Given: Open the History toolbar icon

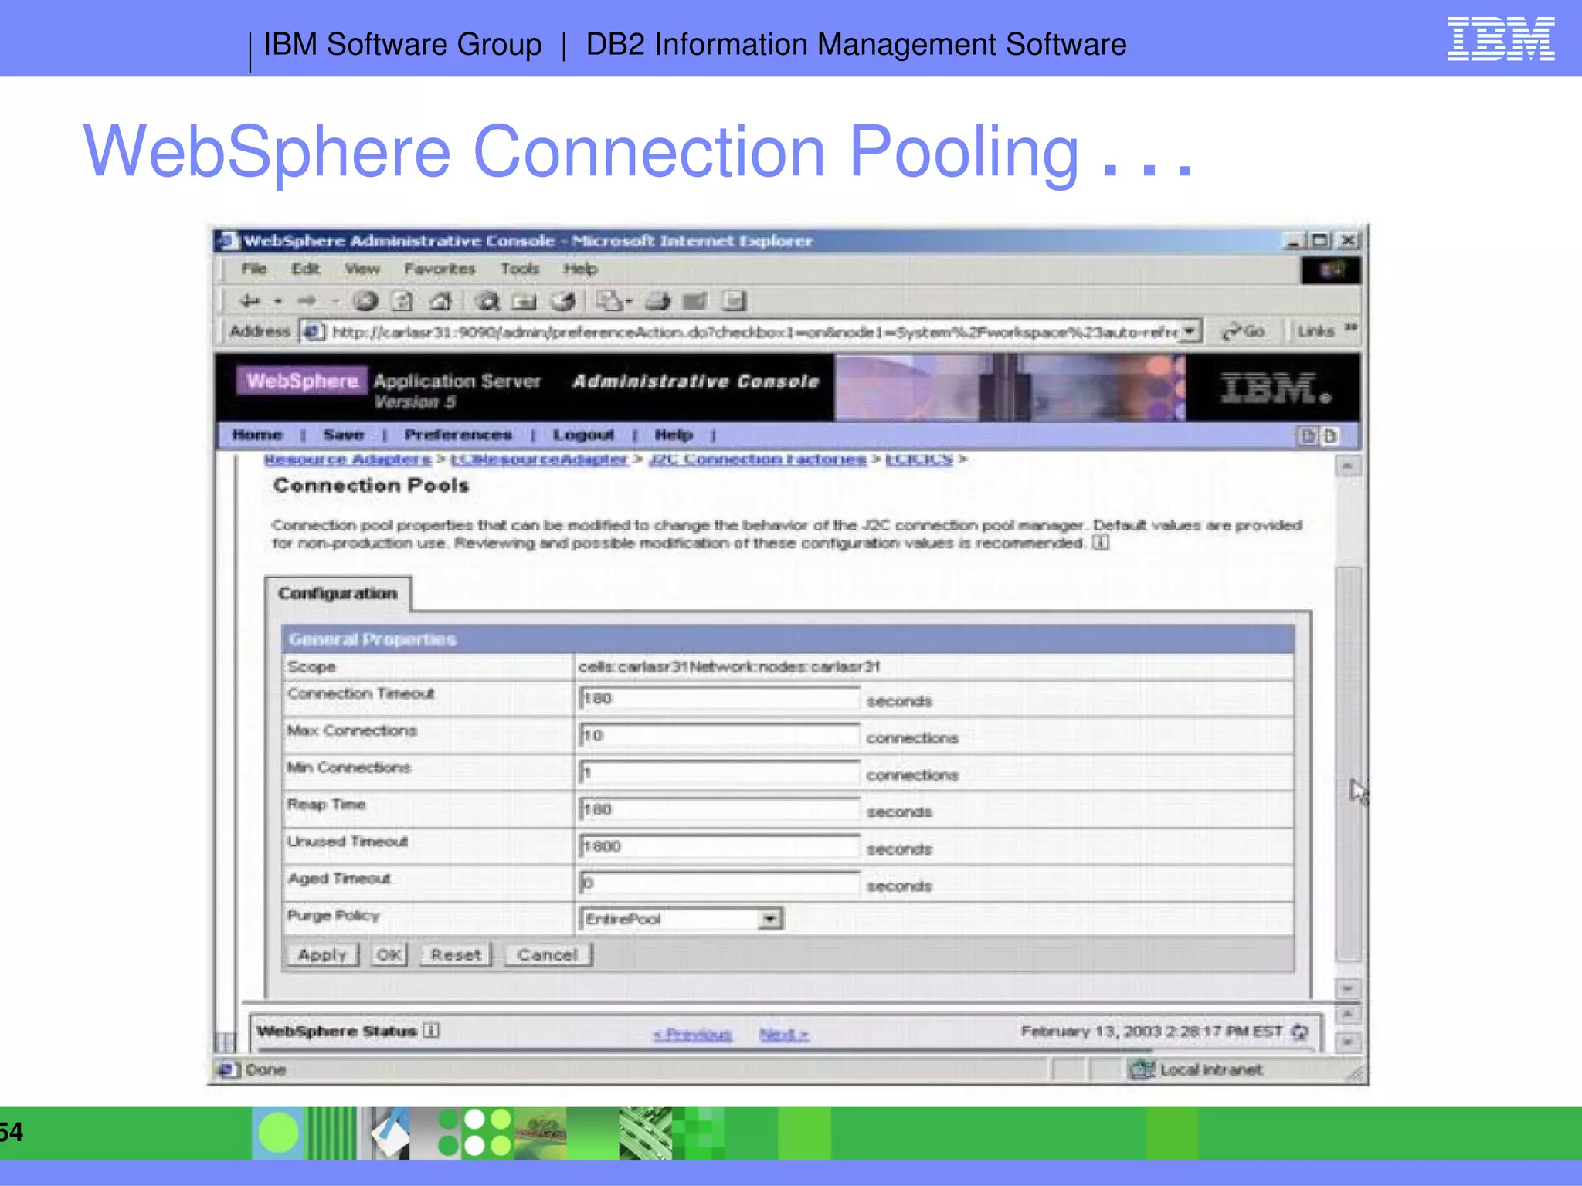Looking at the screenshot, I should (x=564, y=301).
